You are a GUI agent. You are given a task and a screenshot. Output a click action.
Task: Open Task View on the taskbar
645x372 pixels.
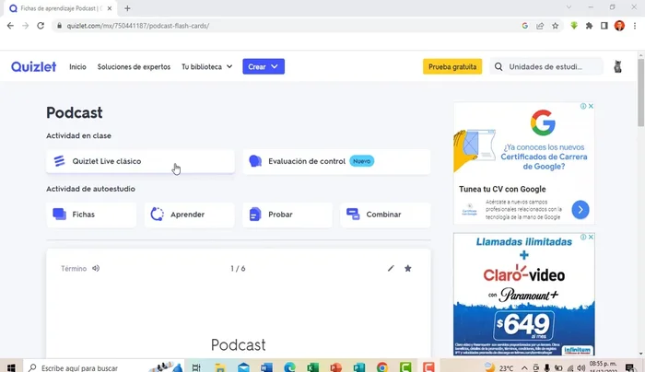tap(196, 367)
